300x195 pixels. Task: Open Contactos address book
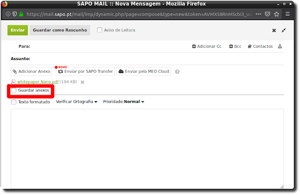pos(261,46)
